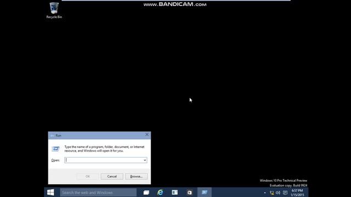Image resolution: width=351 pixels, height=197 pixels.
Task: Open the notifications tray icon
Action: pos(285,193)
